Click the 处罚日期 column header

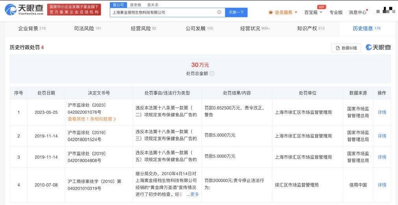(46, 93)
